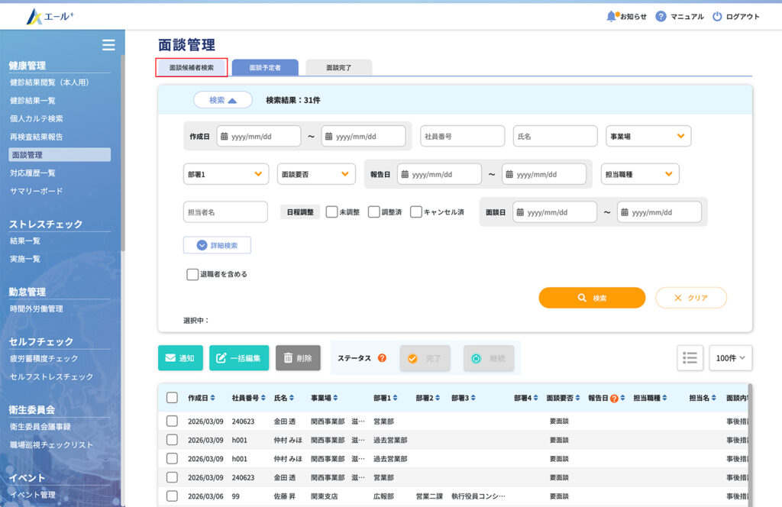Click the orange help icon beside ステータス
Image resolution: width=782 pixels, height=507 pixels.
point(382,358)
